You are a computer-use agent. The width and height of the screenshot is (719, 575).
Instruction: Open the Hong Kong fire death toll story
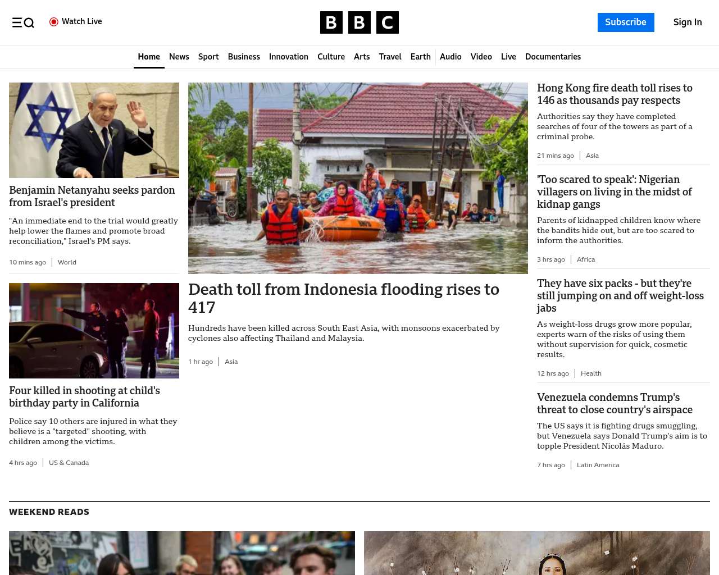pyautogui.click(x=615, y=94)
